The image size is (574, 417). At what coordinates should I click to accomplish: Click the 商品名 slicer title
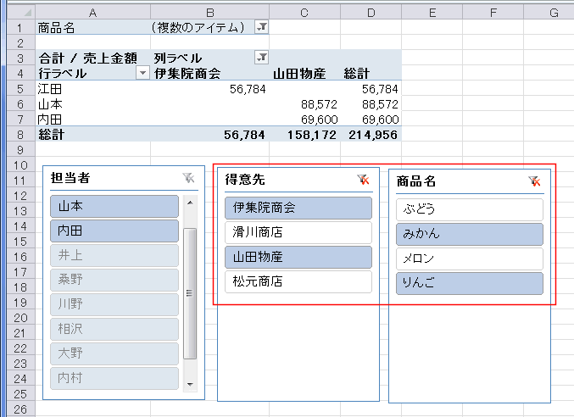[x=416, y=181]
